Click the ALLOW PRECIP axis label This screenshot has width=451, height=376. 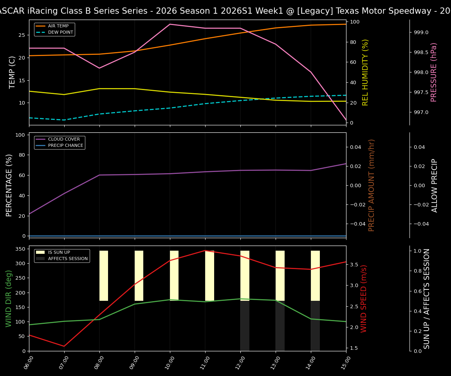pos(435,184)
